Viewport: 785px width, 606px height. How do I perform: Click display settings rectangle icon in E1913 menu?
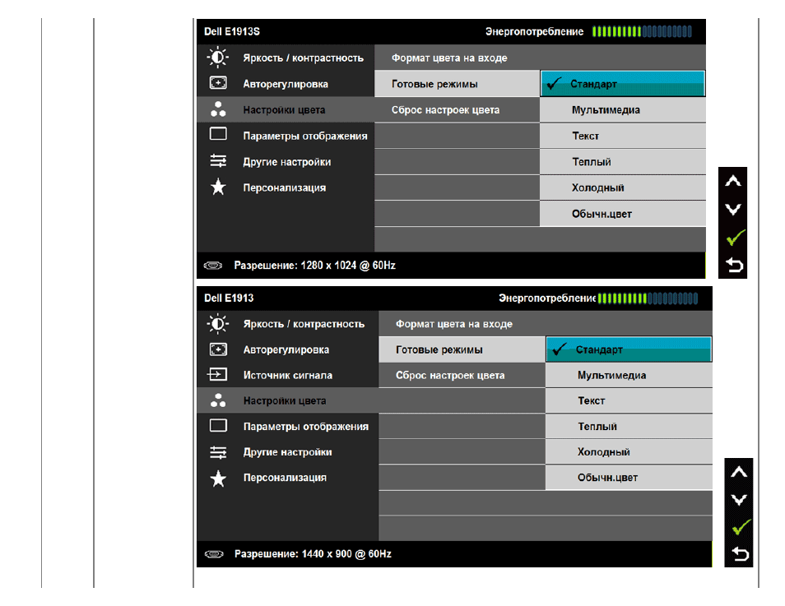(218, 425)
